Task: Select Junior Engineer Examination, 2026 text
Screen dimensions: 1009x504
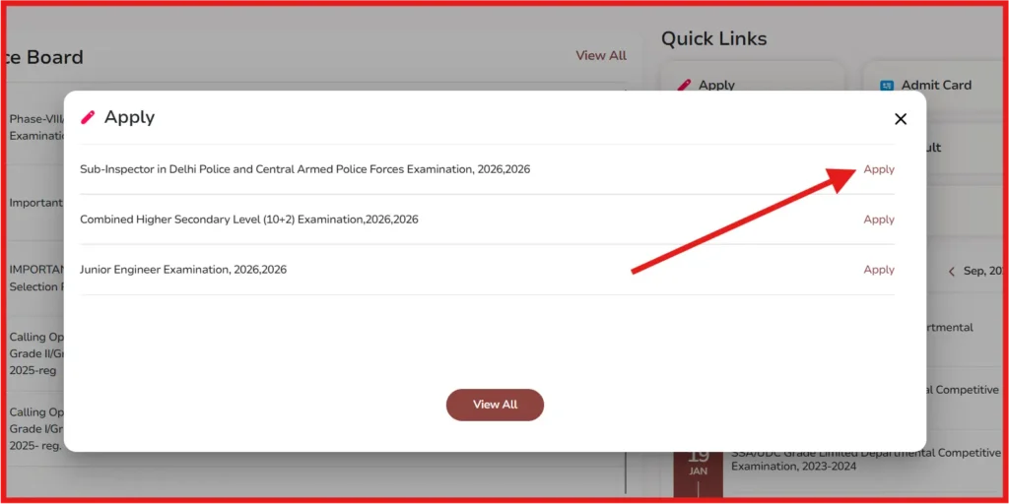Action: (183, 270)
